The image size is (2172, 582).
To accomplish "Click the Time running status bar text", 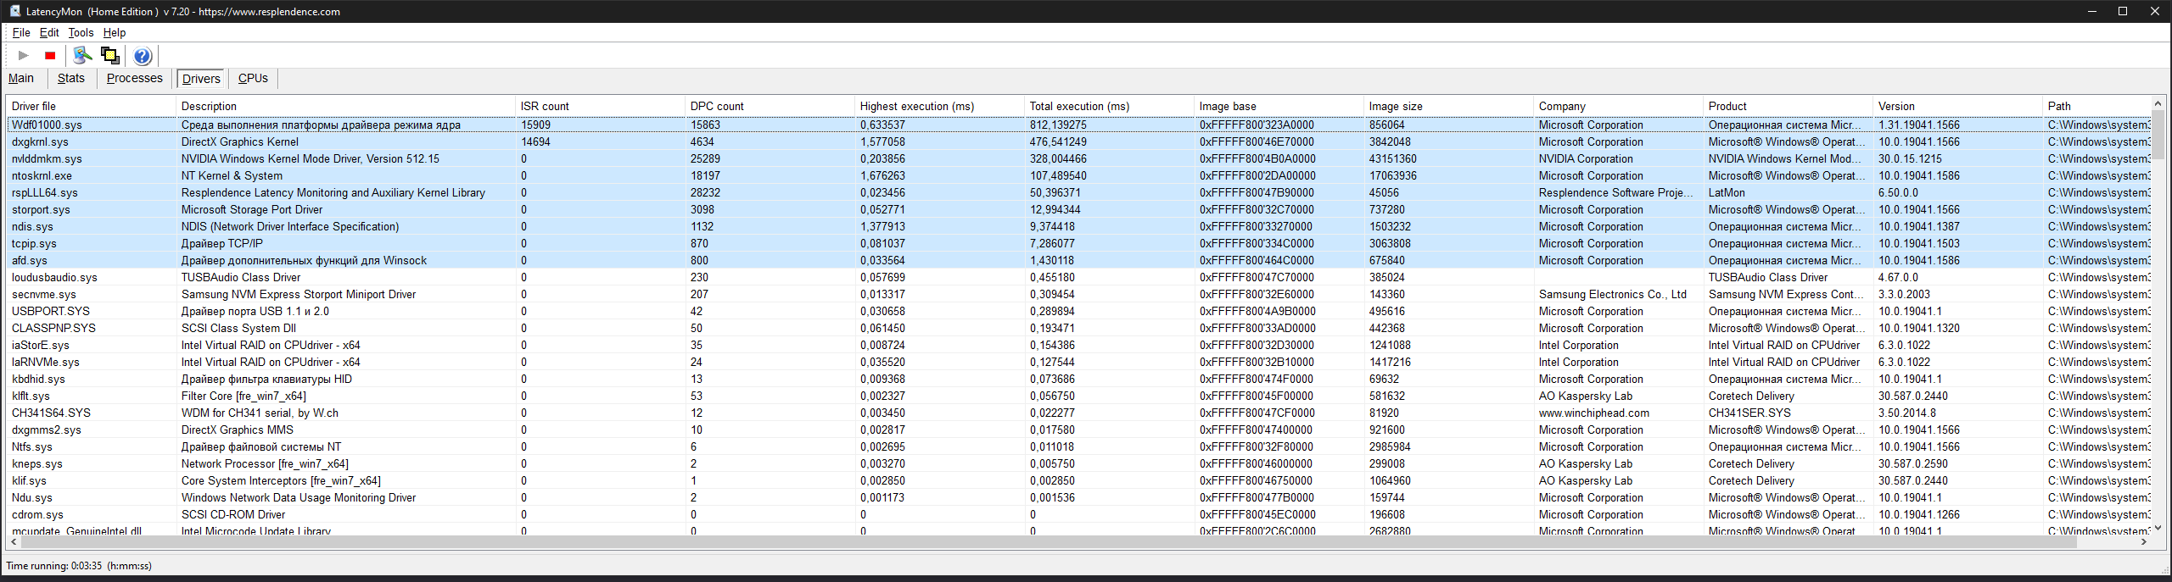I will 79,566.
